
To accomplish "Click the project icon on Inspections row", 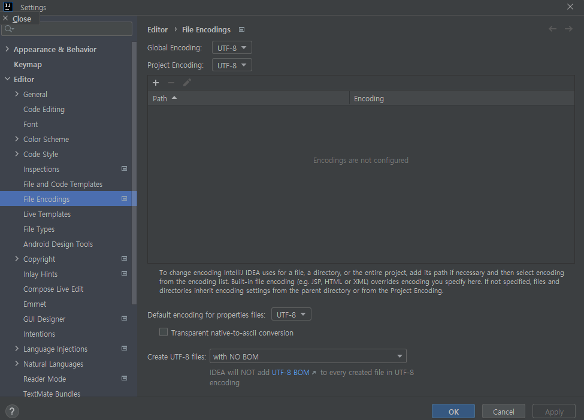I will [125, 168].
